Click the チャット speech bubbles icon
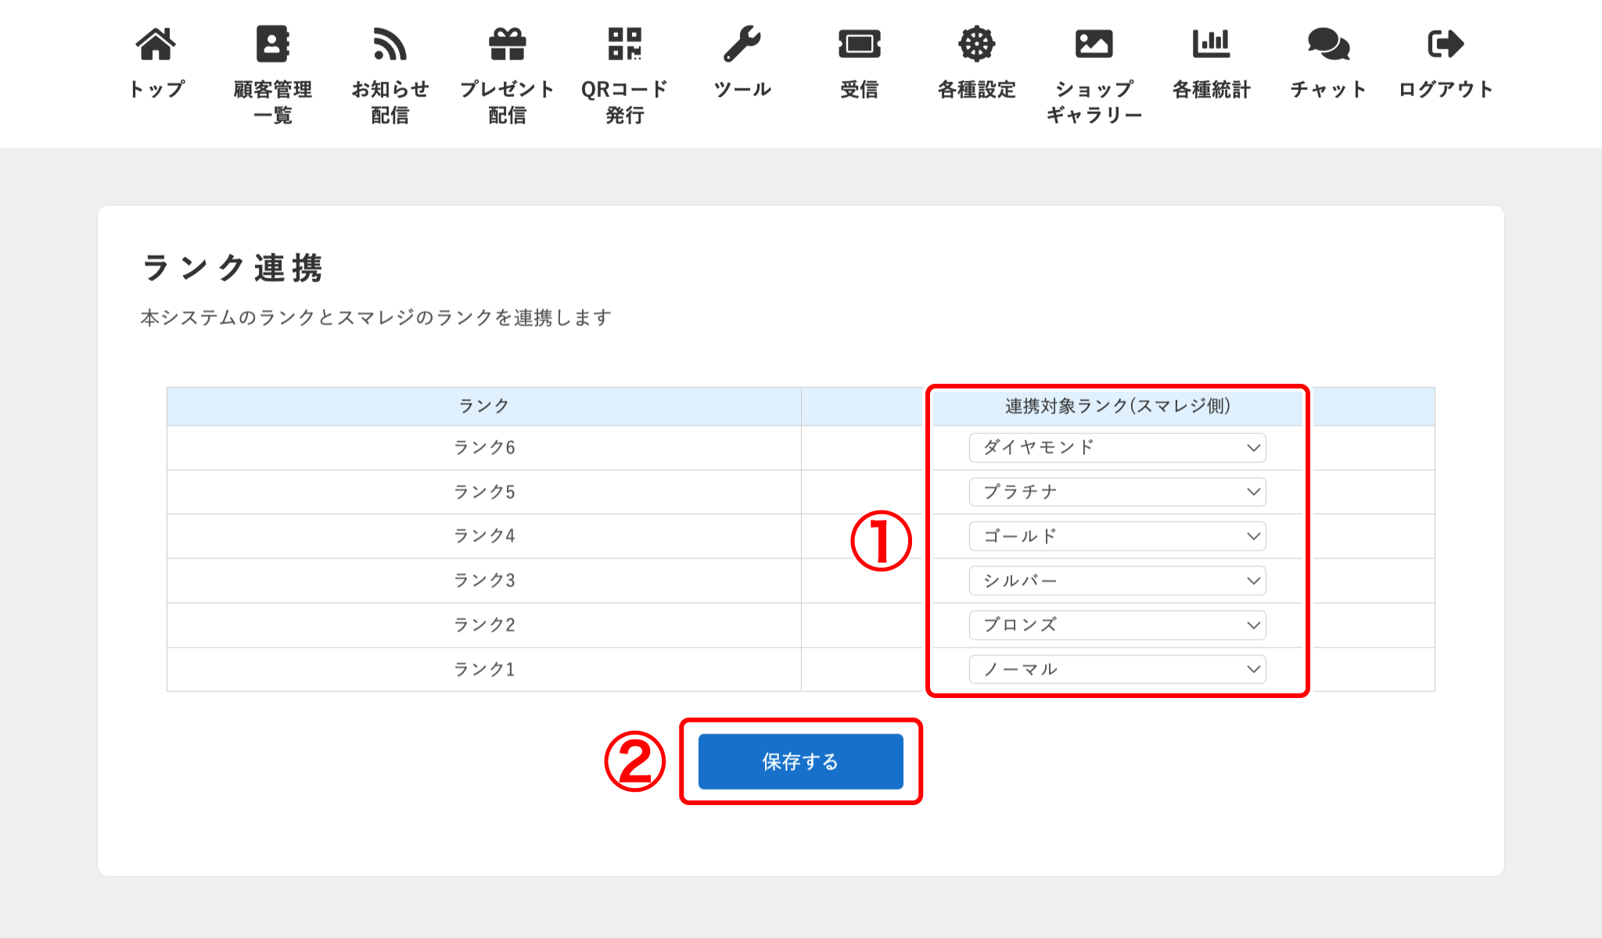The image size is (1602, 938). point(1329,44)
